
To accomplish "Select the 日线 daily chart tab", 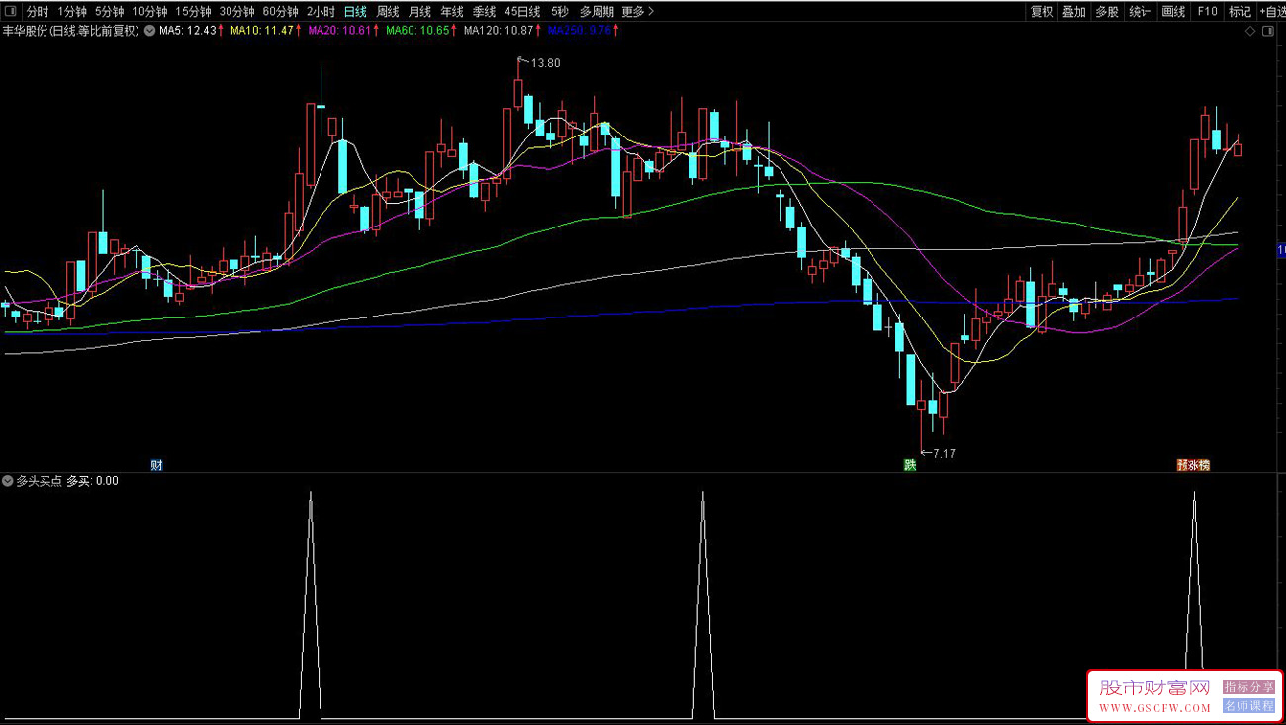I will pyautogui.click(x=355, y=12).
